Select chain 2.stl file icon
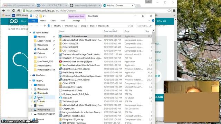 pyautogui.click(x=60, y=98)
